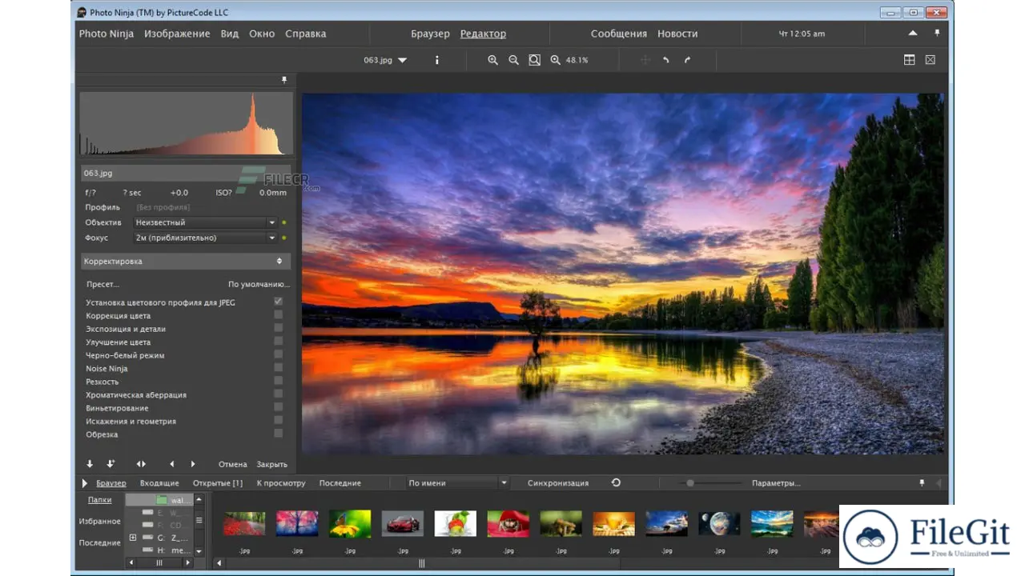Click the Синхронизация button

(x=558, y=483)
